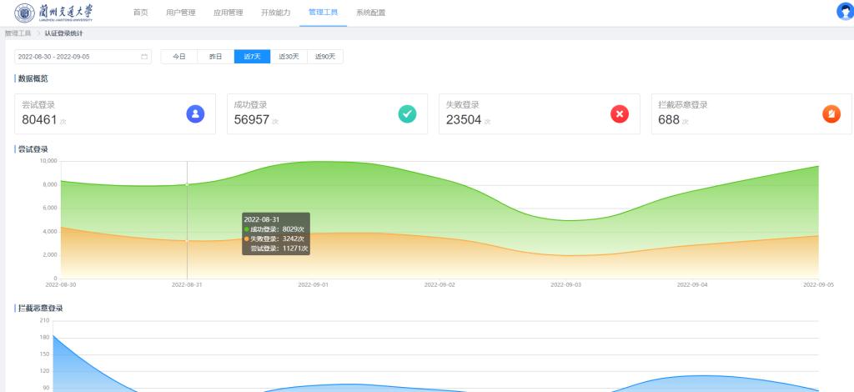Click the 2022-08-30 x-axis label
854x392 pixels.
click(60, 284)
